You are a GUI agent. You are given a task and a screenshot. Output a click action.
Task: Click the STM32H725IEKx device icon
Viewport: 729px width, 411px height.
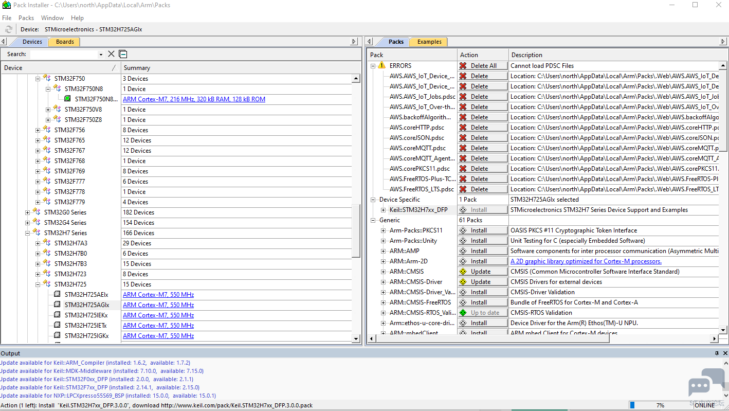click(x=58, y=315)
